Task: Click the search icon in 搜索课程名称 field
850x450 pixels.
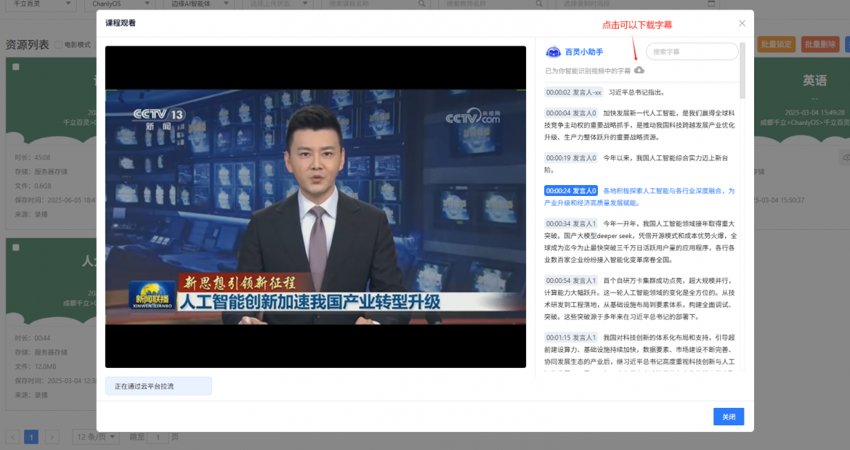Action: point(422,4)
